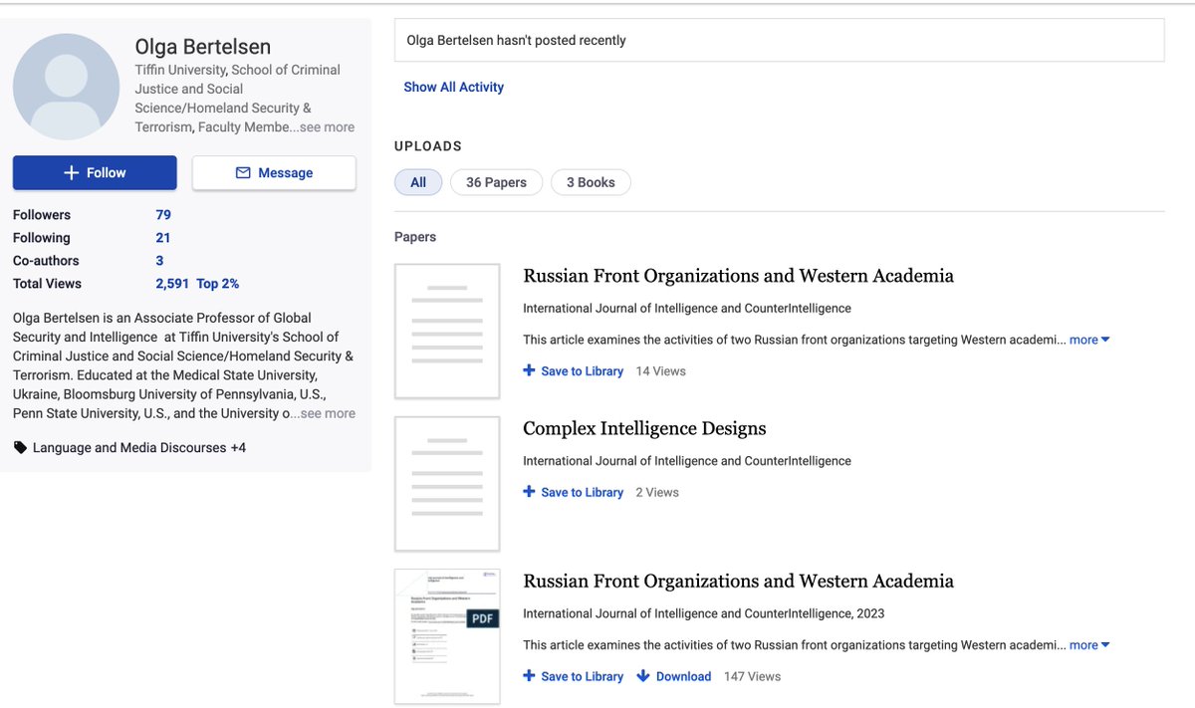Click the Language and Media Discourses tag
1195x708 pixels.
[x=129, y=448]
